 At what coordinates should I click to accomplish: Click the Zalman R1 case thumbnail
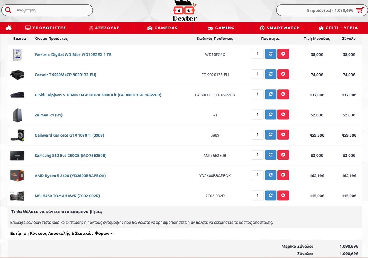pos(17,115)
